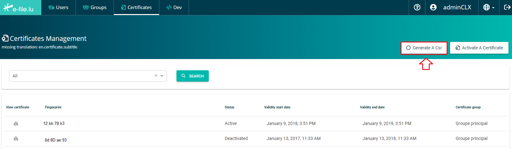Viewport: 512px width, 149px height.
Task: Open the help question mark icon
Action: (417, 7)
